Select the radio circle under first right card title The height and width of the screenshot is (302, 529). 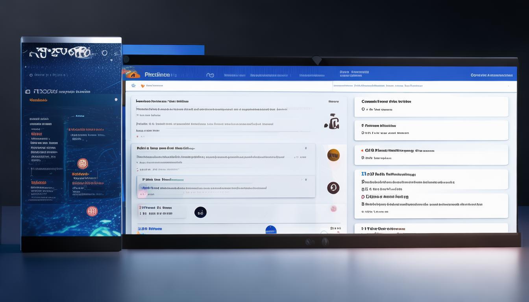(x=363, y=109)
